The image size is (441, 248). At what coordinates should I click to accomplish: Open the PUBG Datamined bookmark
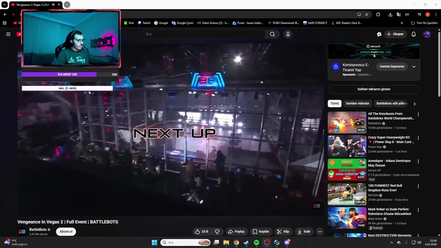283,23
